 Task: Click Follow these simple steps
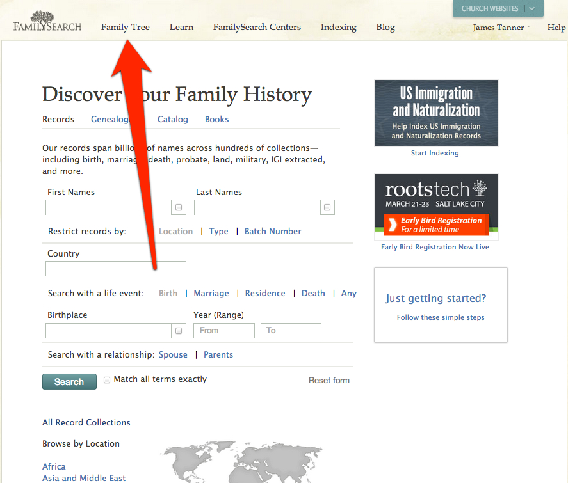pyautogui.click(x=441, y=317)
